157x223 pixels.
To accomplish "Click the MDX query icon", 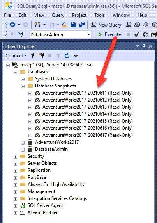I will pyautogui.click(x=137, y=25).
